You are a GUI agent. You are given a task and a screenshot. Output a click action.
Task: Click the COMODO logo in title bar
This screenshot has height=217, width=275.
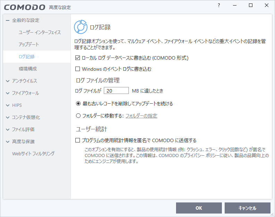(x=25, y=7)
